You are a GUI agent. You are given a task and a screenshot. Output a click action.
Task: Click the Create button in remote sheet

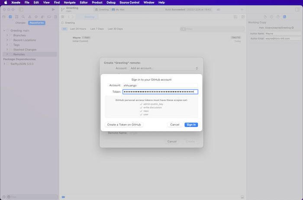[190, 142]
